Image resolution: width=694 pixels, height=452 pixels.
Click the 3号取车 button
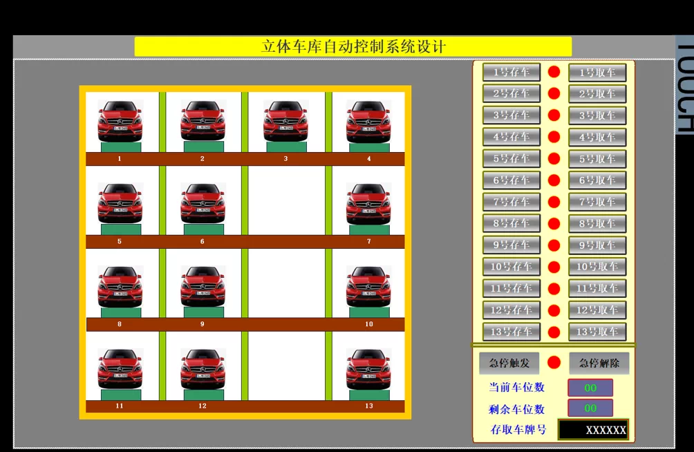coord(597,115)
